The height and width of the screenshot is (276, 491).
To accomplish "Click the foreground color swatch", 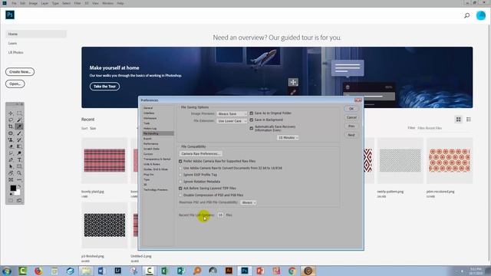I will click(x=12, y=188).
